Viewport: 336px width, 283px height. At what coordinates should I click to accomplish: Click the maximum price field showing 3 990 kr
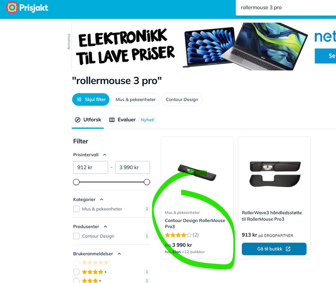tap(132, 167)
